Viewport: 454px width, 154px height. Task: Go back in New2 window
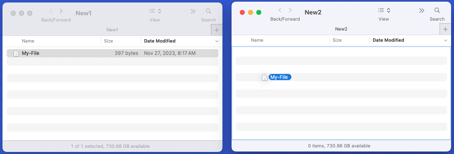(x=280, y=10)
